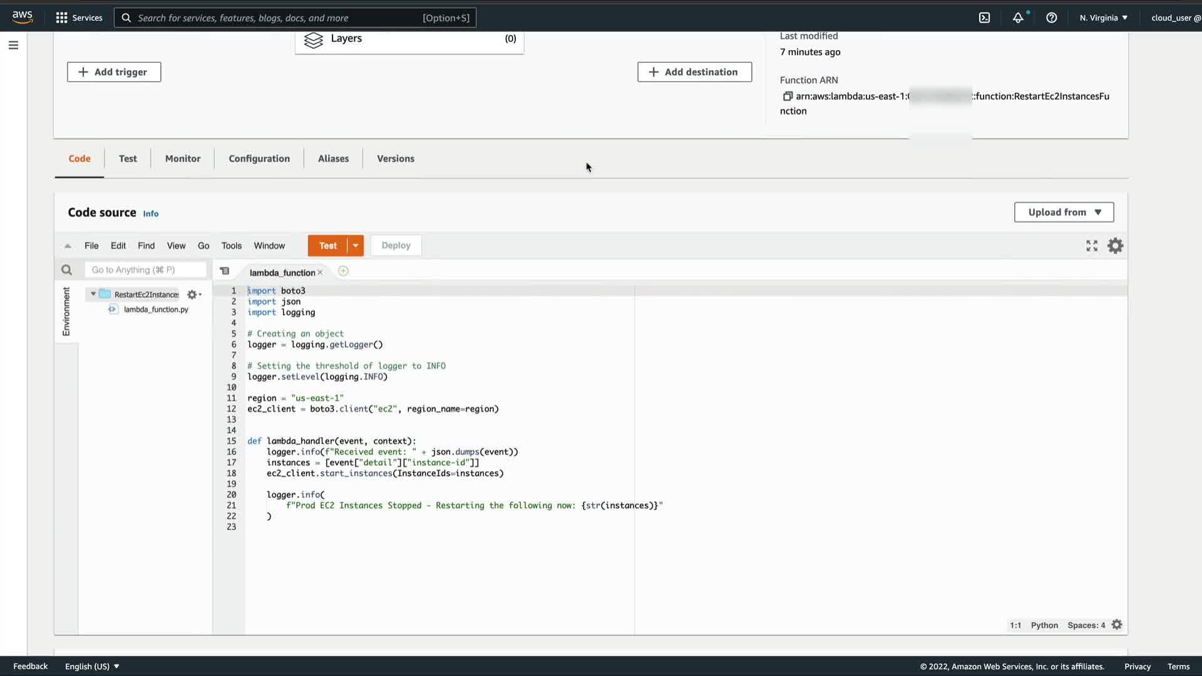Open the left navigation hamburger menu
The image size is (1202, 676).
13,45
